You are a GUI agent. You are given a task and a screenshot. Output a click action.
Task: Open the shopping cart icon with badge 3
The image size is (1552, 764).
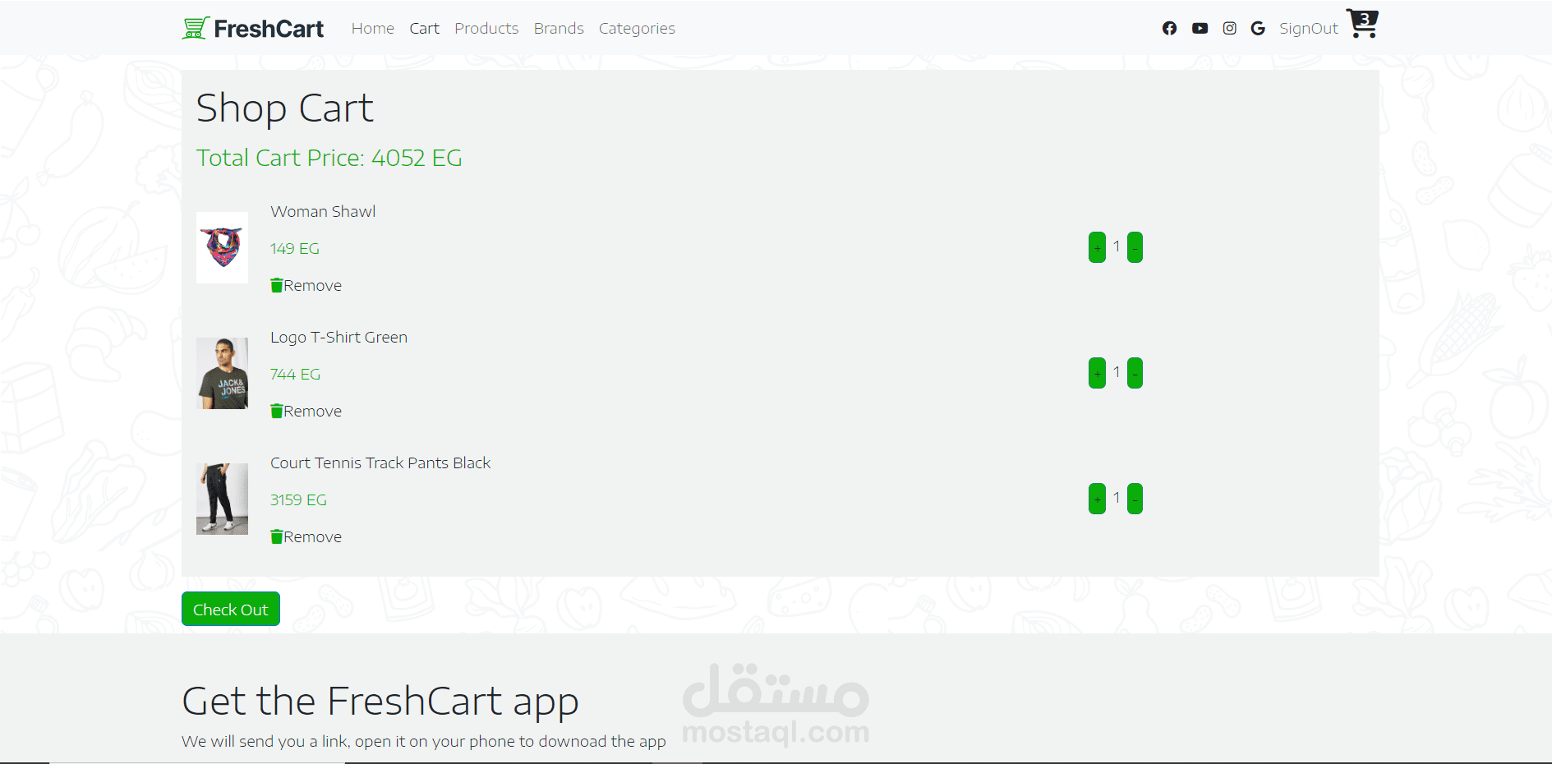tap(1362, 23)
